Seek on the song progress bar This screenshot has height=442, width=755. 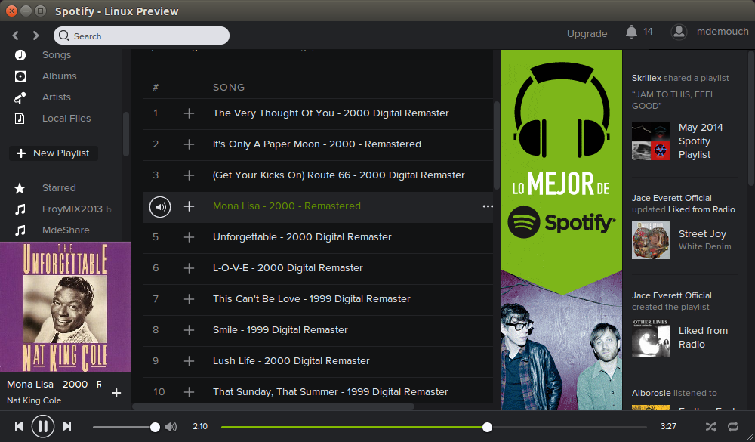click(433, 427)
